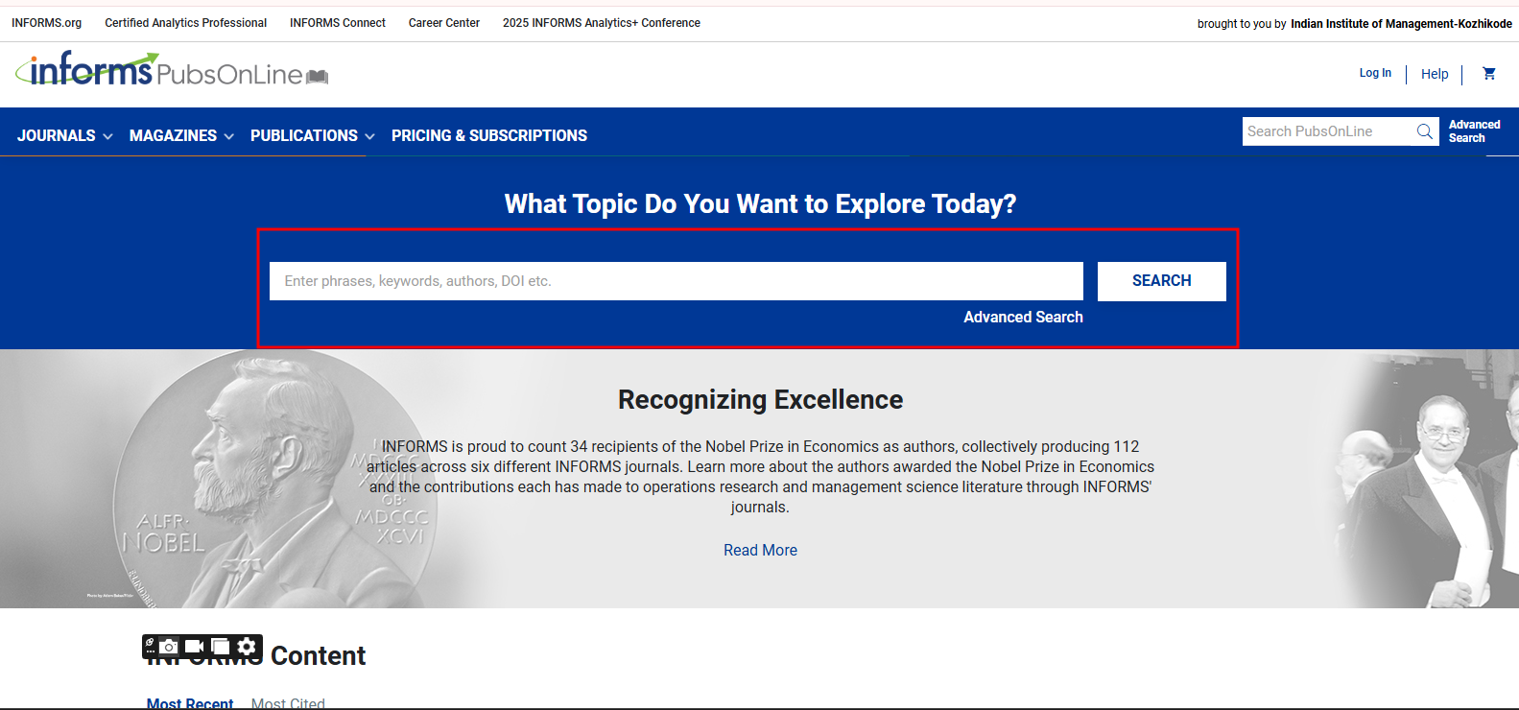Open Pricing & Subscriptions menu item

pos(488,136)
